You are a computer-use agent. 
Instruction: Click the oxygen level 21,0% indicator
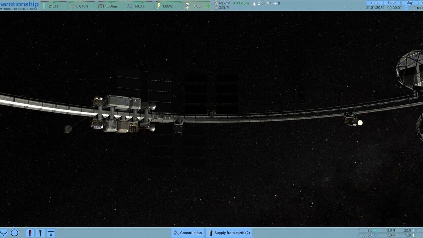pyautogui.click(x=54, y=6)
